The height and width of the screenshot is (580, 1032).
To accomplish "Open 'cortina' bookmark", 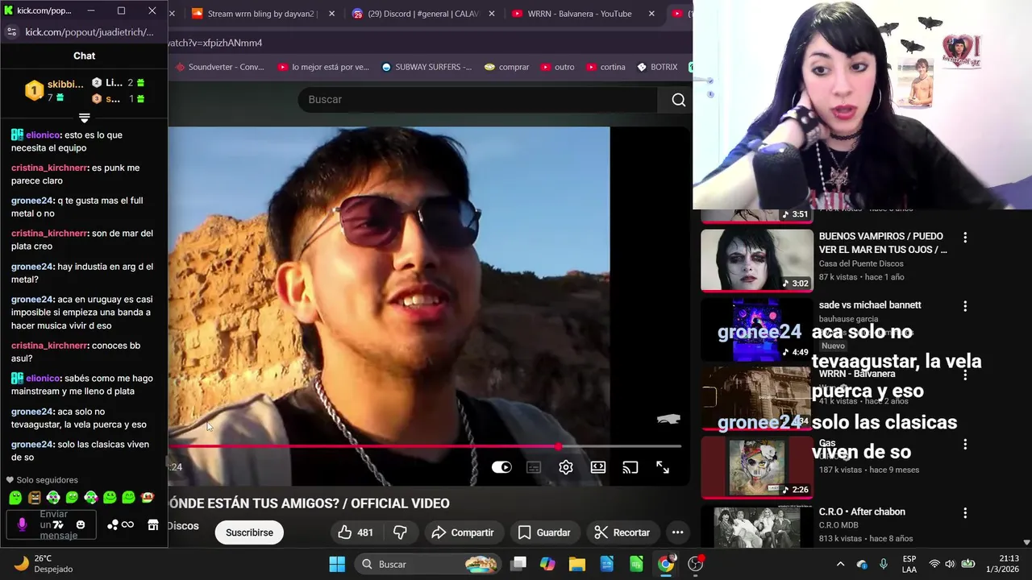I will coord(605,67).
